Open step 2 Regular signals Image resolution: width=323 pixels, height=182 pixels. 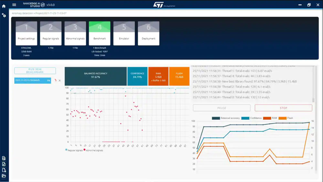click(x=51, y=33)
